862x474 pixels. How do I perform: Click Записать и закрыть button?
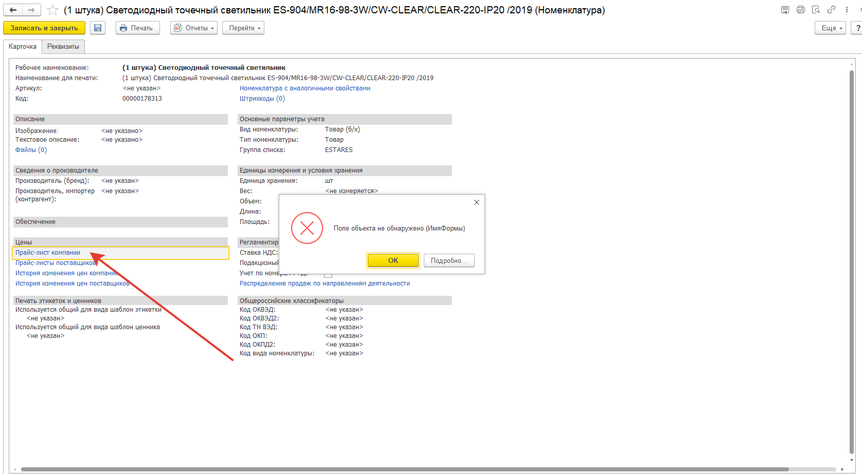(44, 28)
